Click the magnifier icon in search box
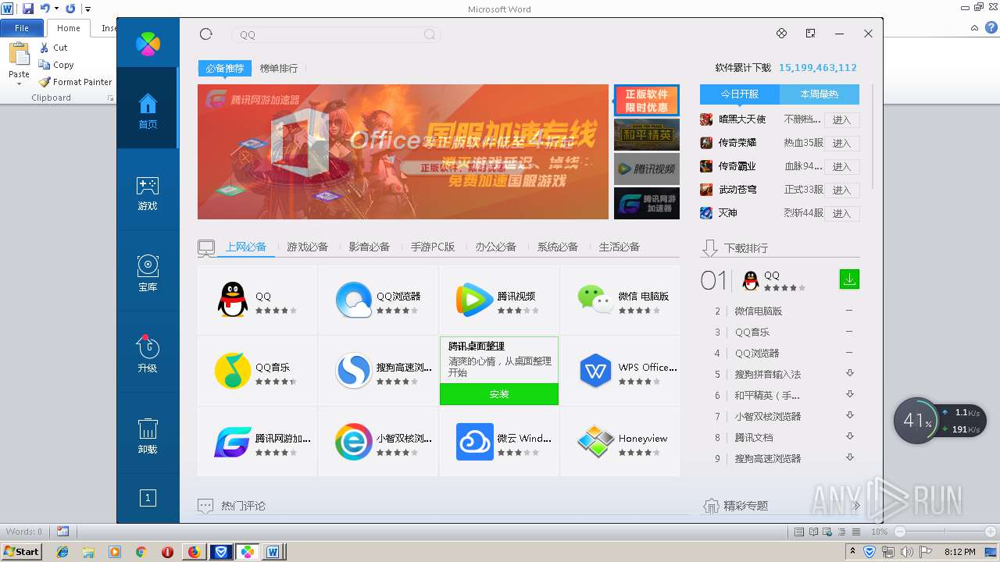This screenshot has height=562, width=1000. coord(430,34)
